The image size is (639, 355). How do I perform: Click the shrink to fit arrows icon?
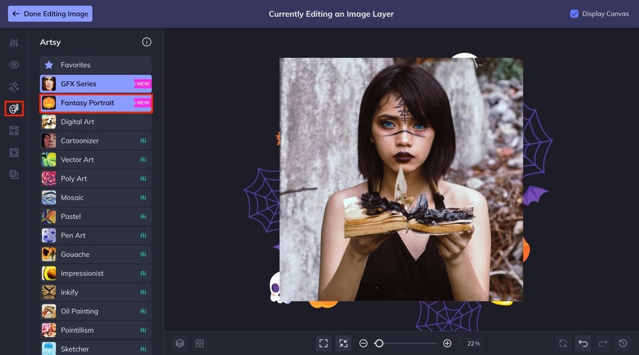click(344, 344)
